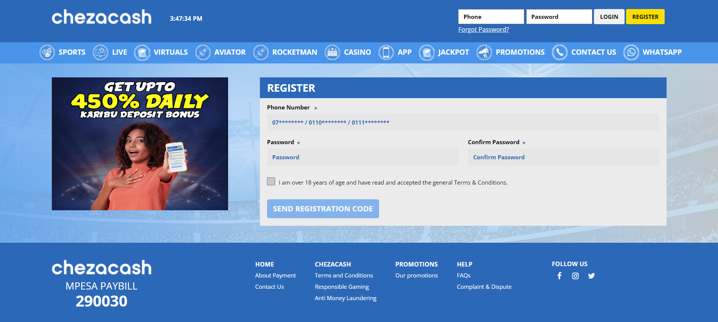Open JACKPOT menu label
Viewport: 718px width, 322px height.
(454, 52)
